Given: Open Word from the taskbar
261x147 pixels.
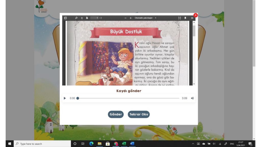Looking at the screenshot, I should pos(132,144).
